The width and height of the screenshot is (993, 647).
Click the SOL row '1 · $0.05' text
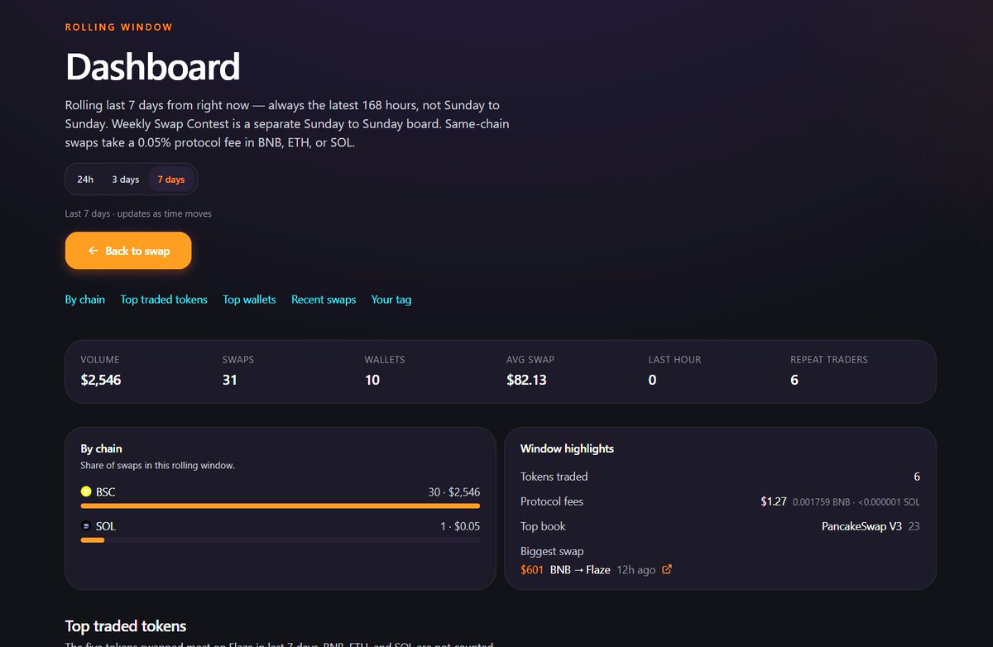tap(460, 526)
